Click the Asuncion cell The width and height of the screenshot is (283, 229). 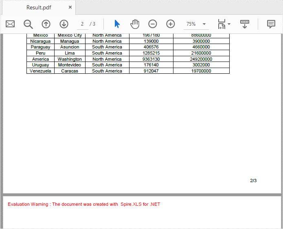pos(70,47)
